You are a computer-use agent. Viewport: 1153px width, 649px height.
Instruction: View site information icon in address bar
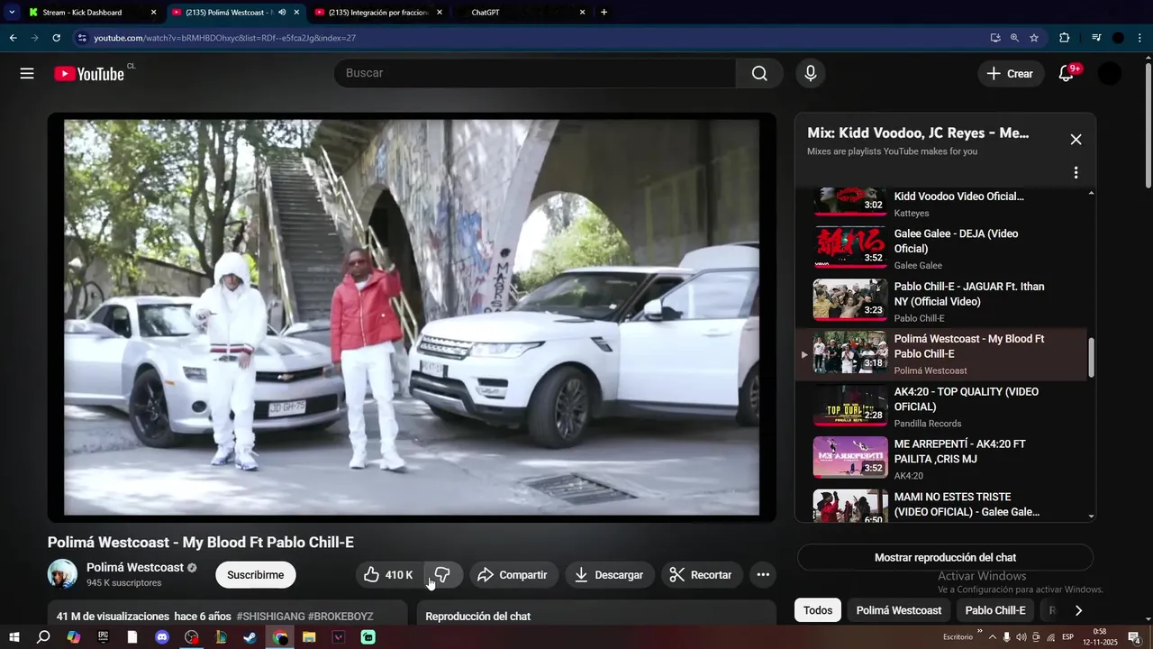click(82, 38)
